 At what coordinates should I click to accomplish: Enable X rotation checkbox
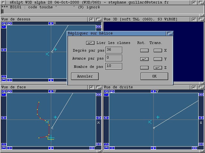(144, 50)
